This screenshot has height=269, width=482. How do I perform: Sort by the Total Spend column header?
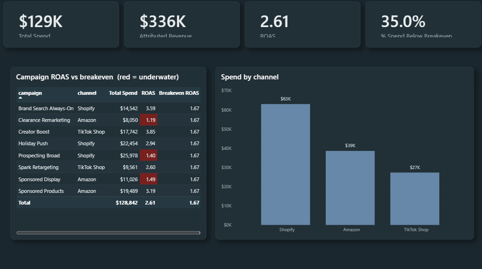pyautogui.click(x=123, y=93)
